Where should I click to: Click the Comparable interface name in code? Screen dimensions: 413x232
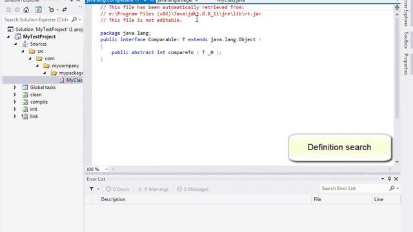(x=162, y=39)
